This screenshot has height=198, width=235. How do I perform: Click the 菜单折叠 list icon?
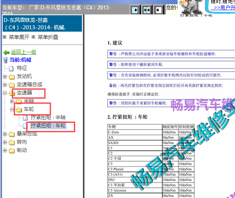tap(34, 37)
